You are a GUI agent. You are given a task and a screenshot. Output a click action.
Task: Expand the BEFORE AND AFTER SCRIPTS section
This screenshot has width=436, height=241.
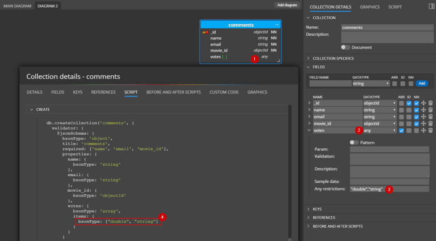(x=308, y=226)
